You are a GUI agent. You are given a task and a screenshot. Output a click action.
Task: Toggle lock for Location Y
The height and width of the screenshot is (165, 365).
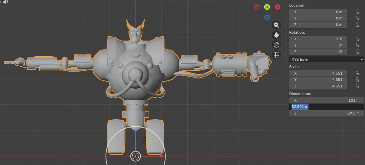357,18
